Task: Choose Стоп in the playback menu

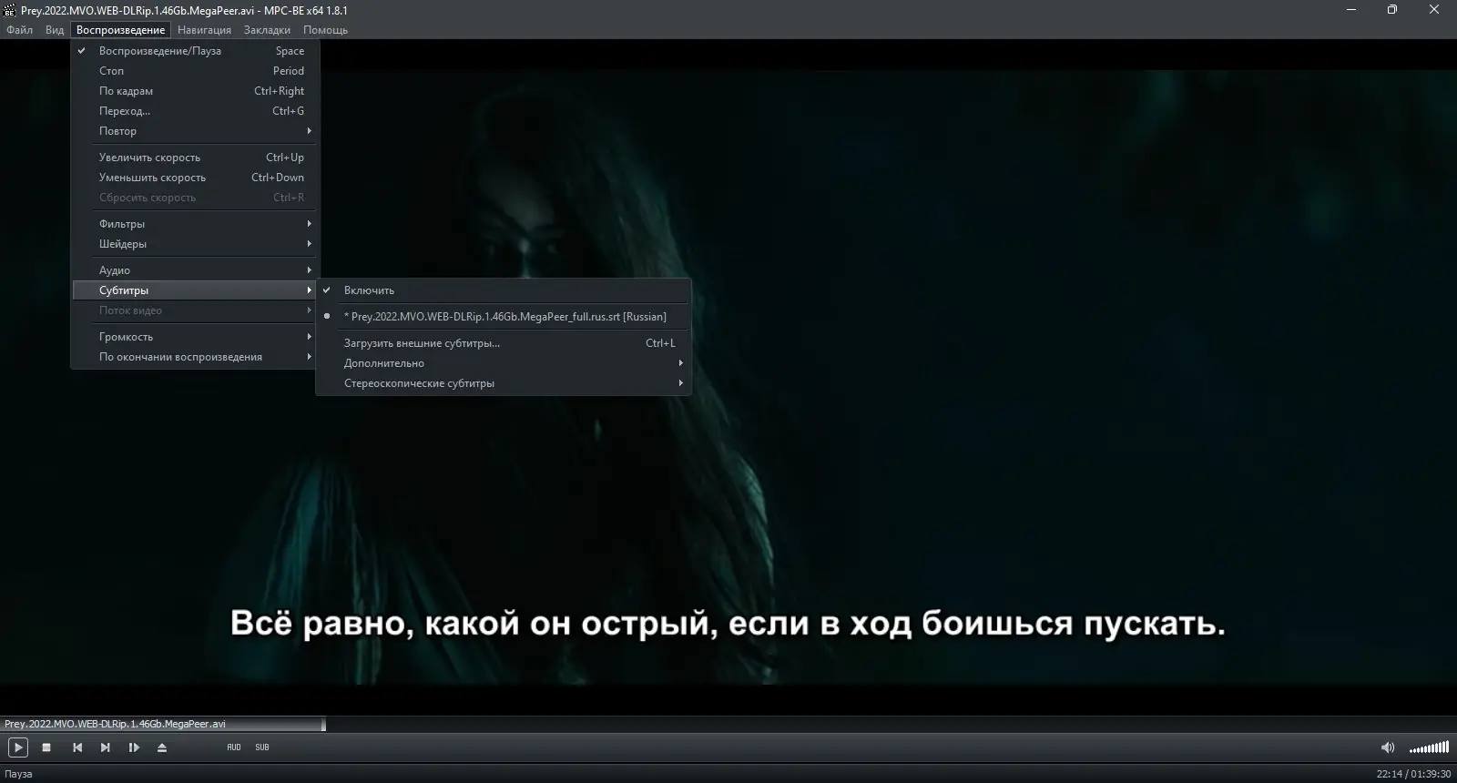Action: coord(195,71)
